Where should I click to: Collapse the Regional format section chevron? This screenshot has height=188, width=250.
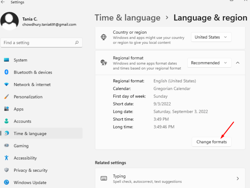(238, 63)
